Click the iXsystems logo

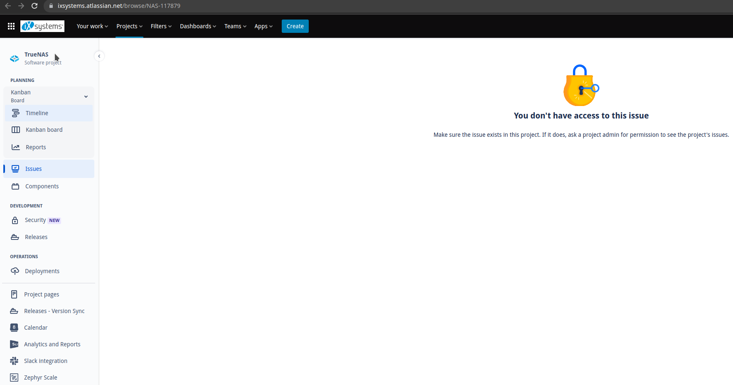click(42, 26)
